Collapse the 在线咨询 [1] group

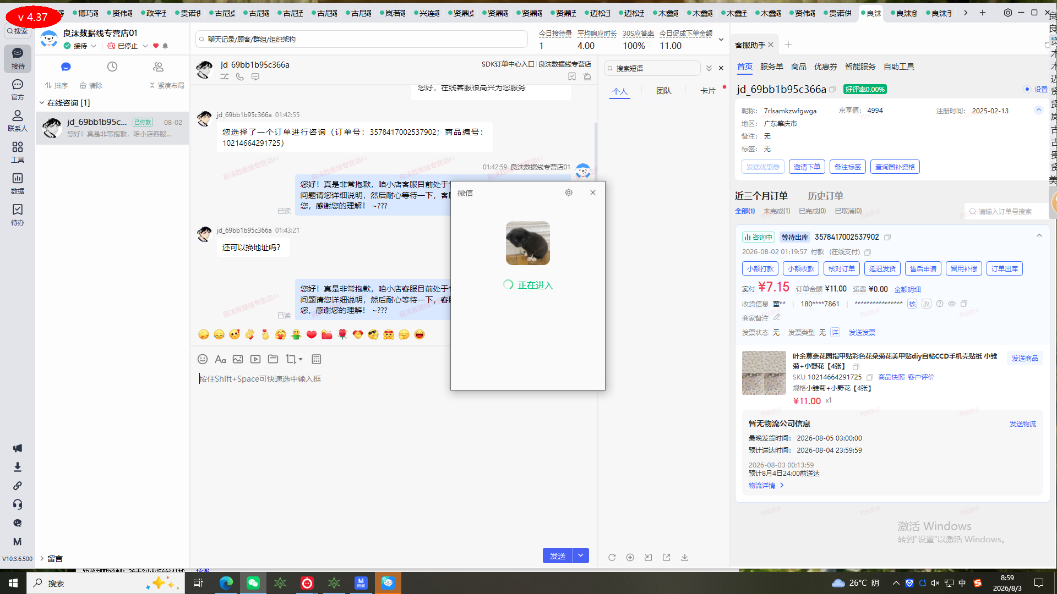[42, 103]
